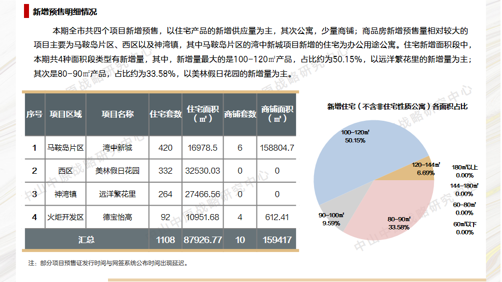Screen dimensions: 502x282
Task: Select the 序号 table header cell
Action: (34, 114)
